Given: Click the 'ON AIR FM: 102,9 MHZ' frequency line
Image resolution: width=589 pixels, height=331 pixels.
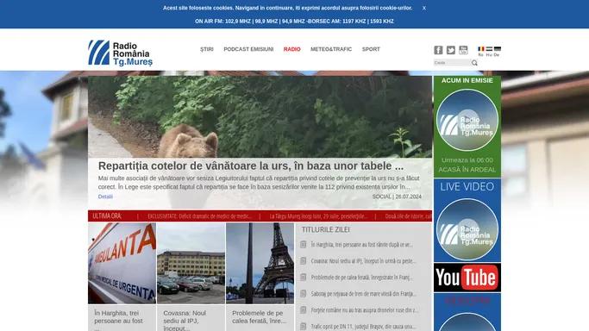Looking at the screenshot, I should coord(294,22).
